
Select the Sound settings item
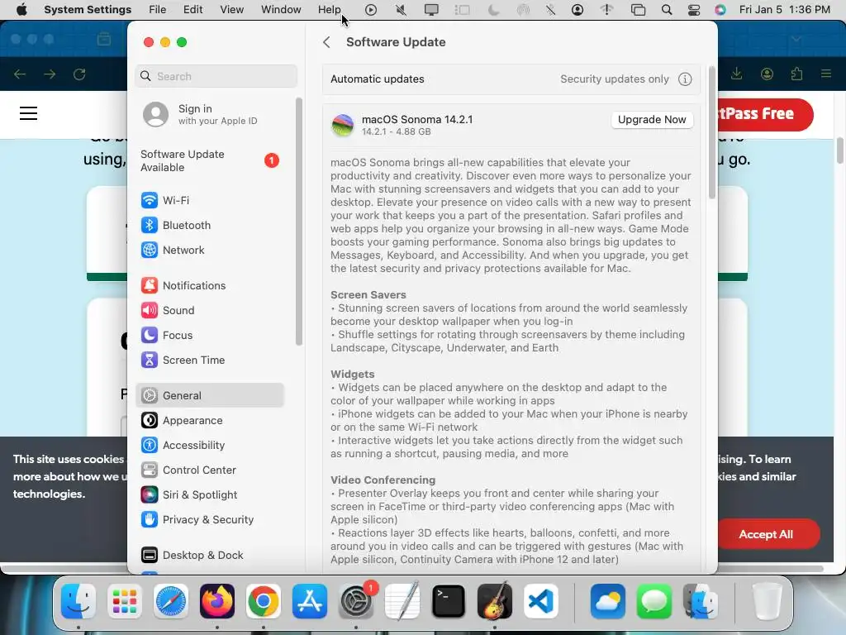209,311
